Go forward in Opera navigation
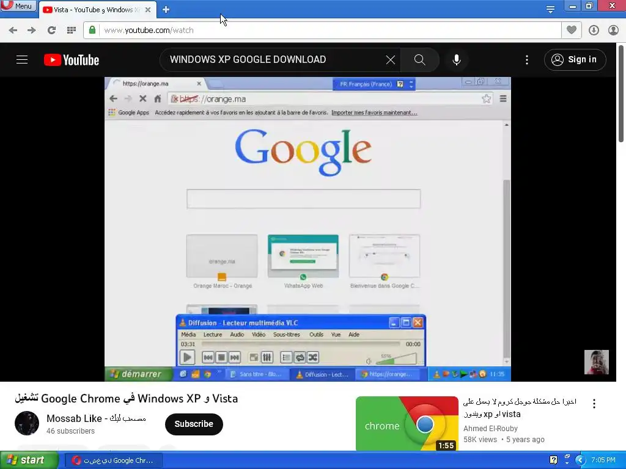626x469 pixels. coord(32,30)
